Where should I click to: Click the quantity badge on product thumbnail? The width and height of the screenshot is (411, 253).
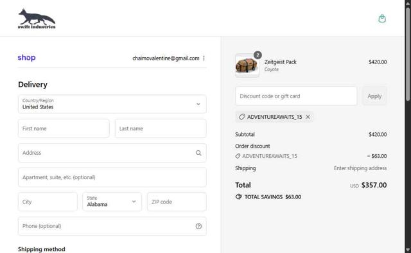point(258,55)
